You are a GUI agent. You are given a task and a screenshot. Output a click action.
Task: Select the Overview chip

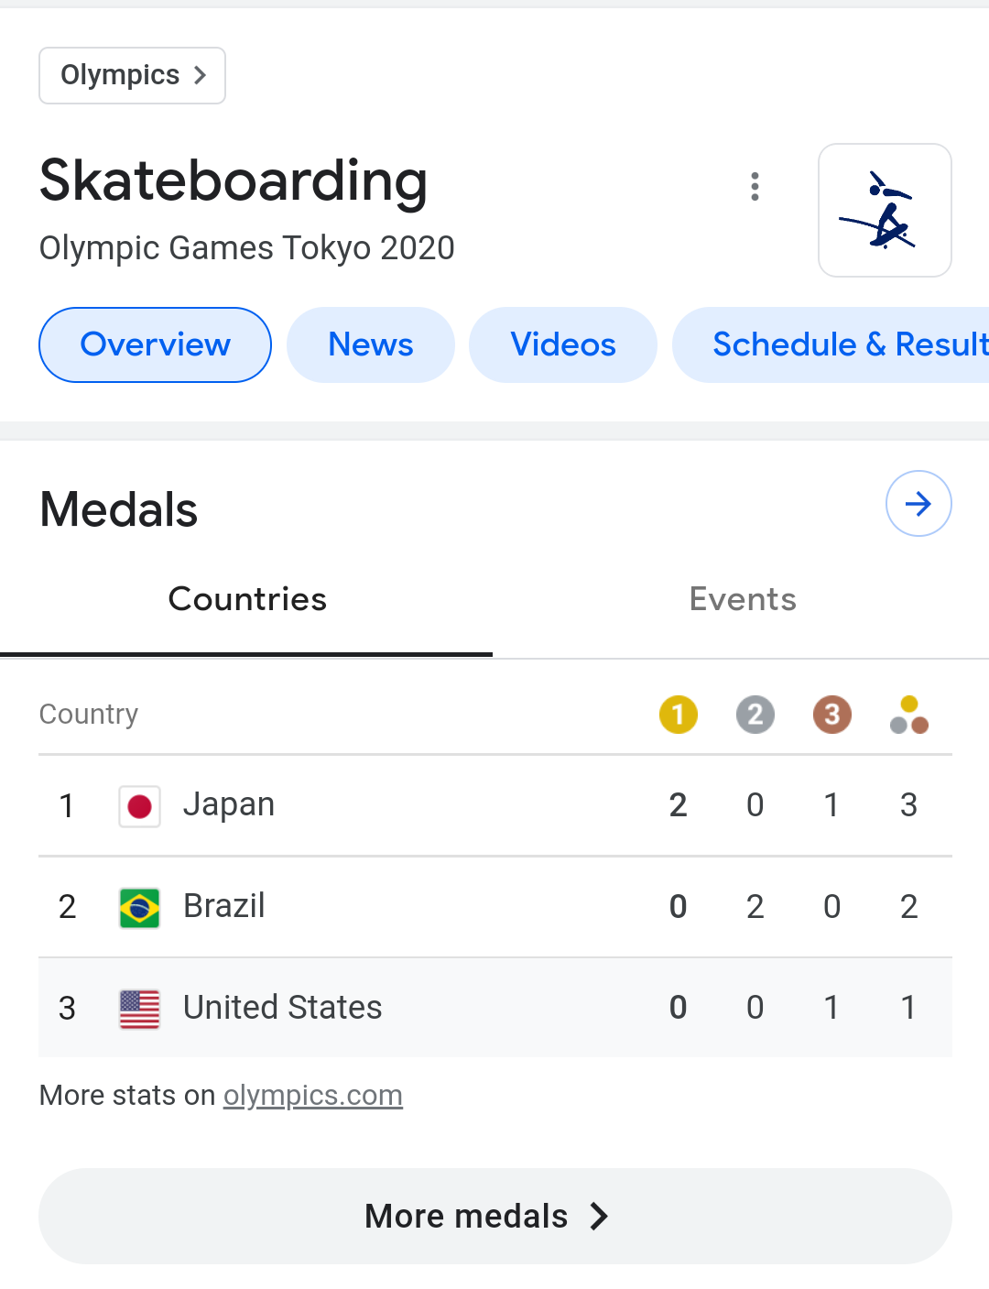pyautogui.click(x=155, y=344)
